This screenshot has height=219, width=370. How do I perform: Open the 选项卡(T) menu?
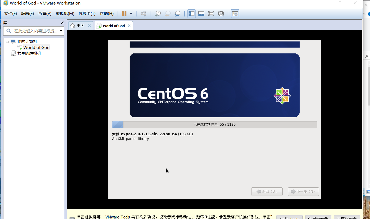87,14
